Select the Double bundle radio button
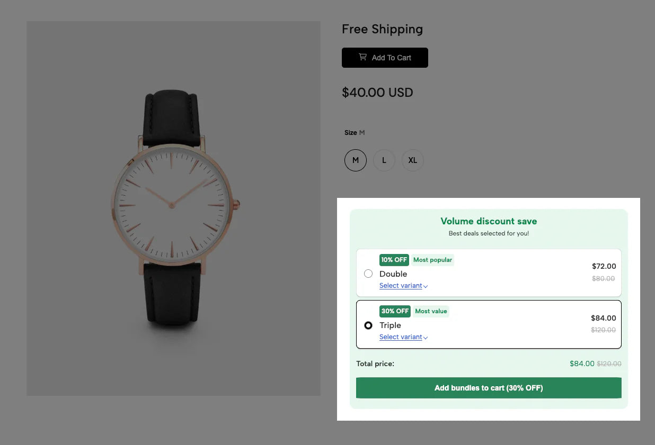655x445 pixels. [x=368, y=274]
